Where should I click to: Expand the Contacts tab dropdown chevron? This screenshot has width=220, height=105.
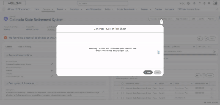click(x=66, y=9)
